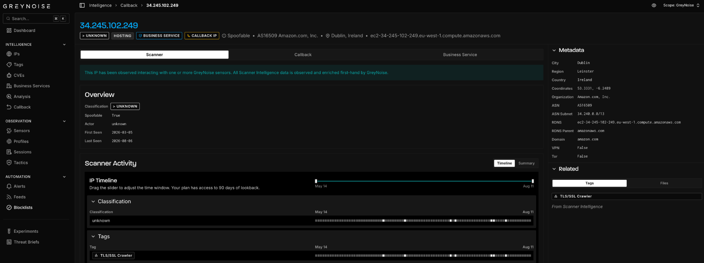
Task: Click the RDNS value in Metadata
Action: (x=629, y=122)
